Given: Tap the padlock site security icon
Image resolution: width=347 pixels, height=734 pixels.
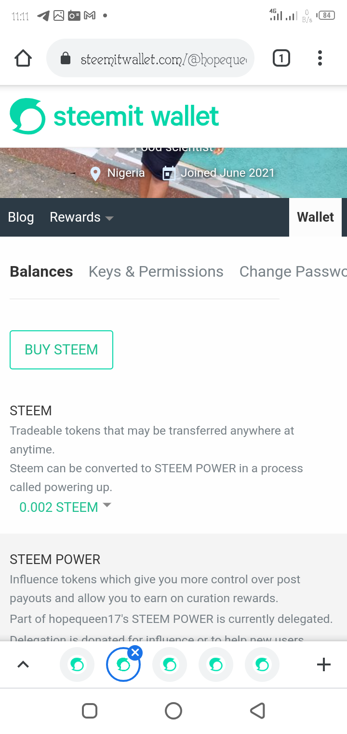Looking at the screenshot, I should point(65,59).
